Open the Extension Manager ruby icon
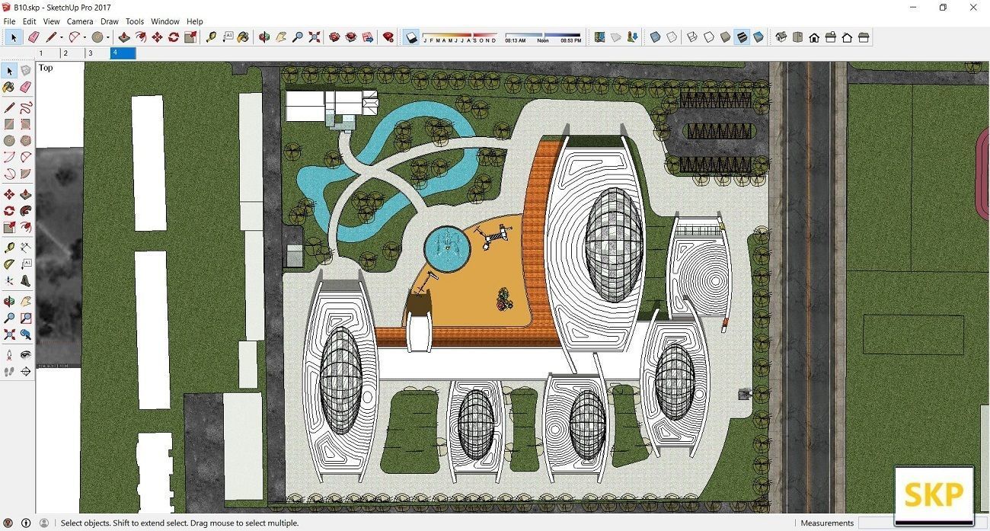Image resolution: width=990 pixels, height=531 pixels. (388, 37)
